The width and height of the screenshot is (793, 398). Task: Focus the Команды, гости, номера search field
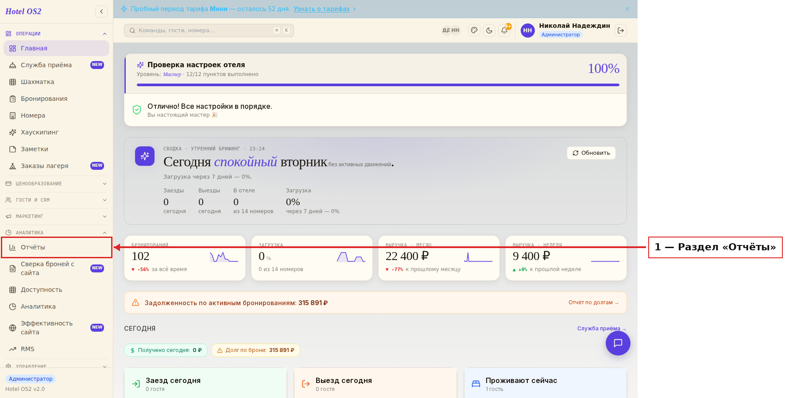(x=209, y=31)
